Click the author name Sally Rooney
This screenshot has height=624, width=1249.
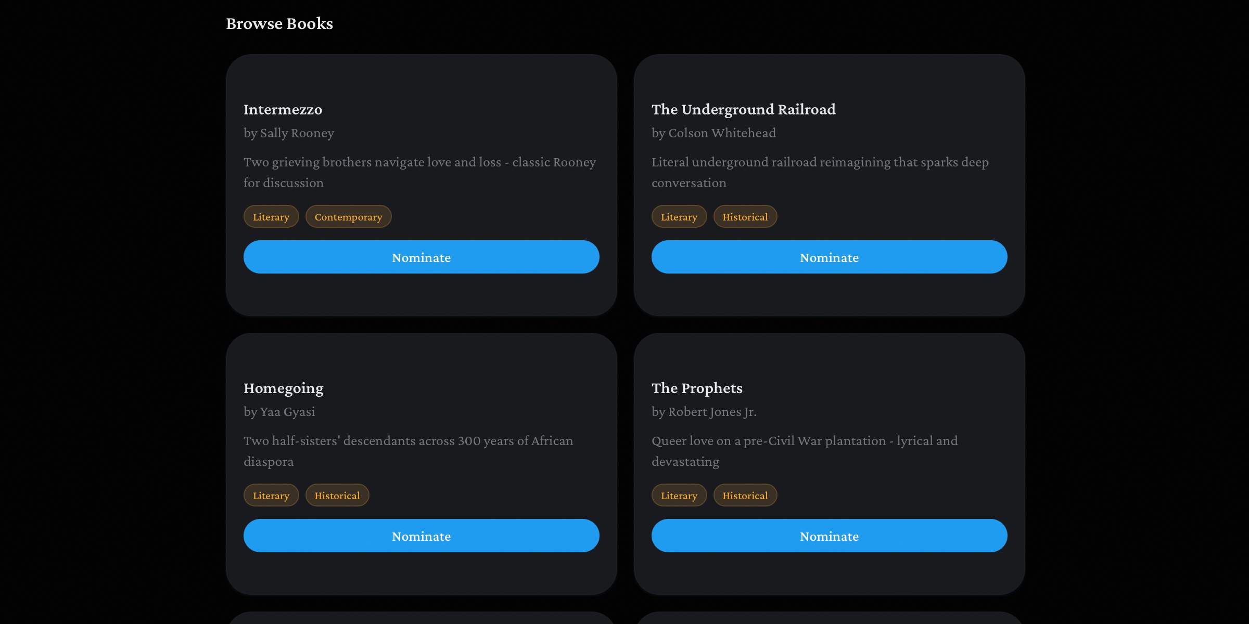click(x=288, y=133)
